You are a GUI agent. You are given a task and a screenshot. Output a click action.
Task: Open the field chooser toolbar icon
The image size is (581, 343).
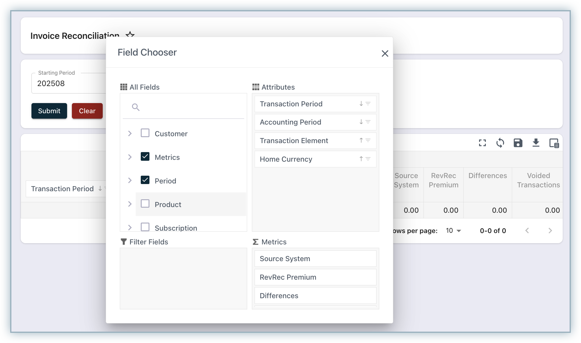pos(554,143)
